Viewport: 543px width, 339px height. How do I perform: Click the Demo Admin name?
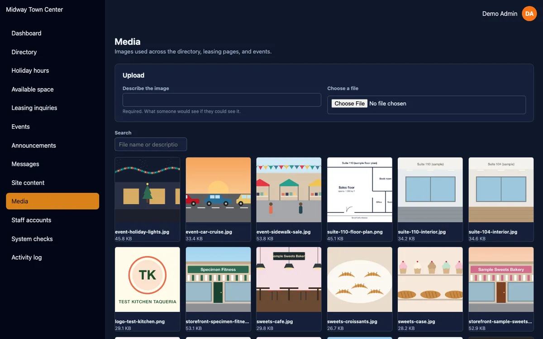pos(500,14)
